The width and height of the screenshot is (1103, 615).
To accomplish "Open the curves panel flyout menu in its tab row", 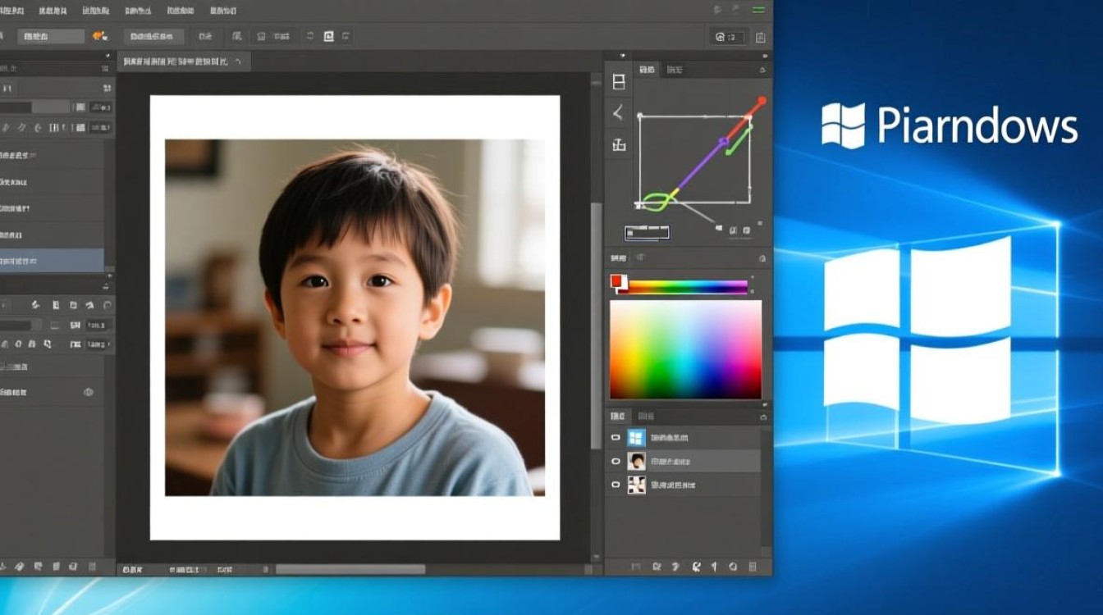I will coord(762,71).
